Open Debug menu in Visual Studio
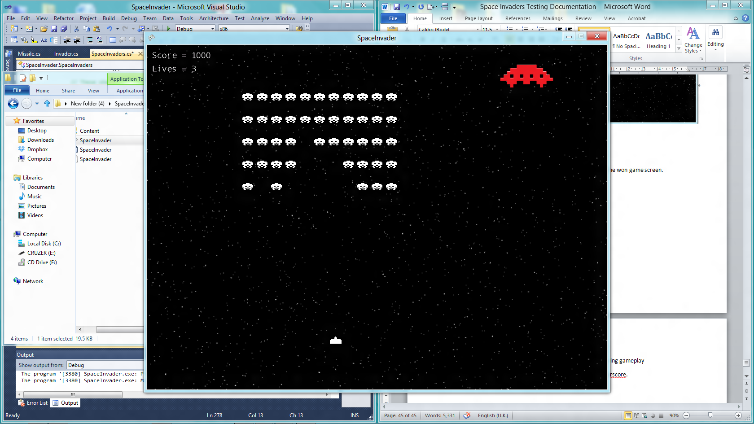Image resolution: width=754 pixels, height=424 pixels. click(129, 18)
